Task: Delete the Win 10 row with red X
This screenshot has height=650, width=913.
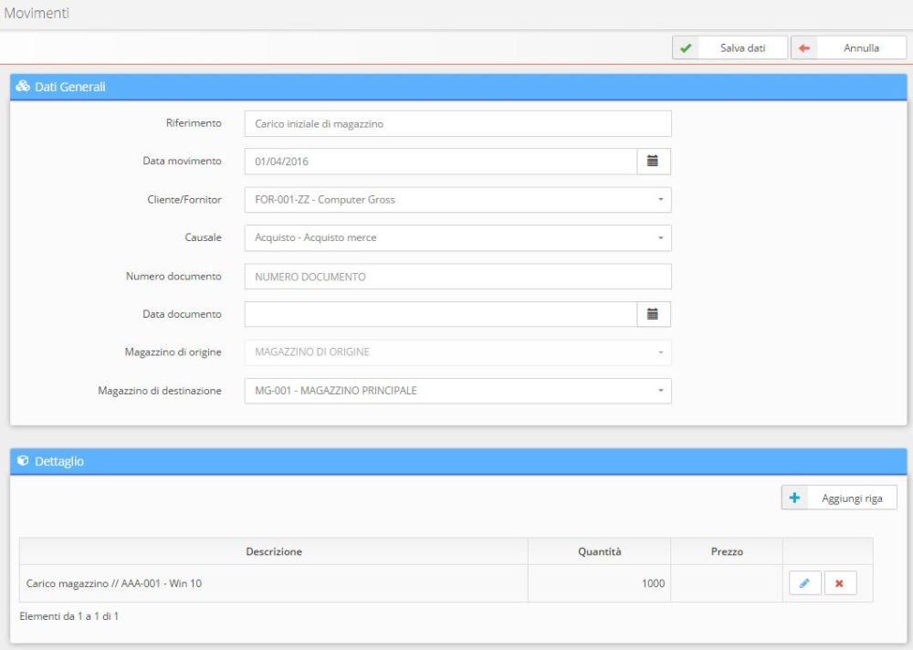Action: (840, 583)
